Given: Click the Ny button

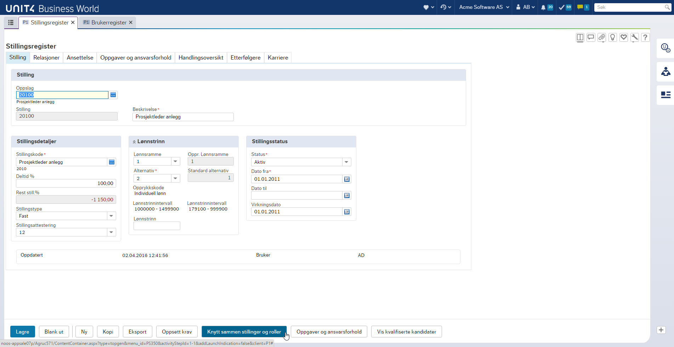Looking at the screenshot, I should [x=84, y=332].
